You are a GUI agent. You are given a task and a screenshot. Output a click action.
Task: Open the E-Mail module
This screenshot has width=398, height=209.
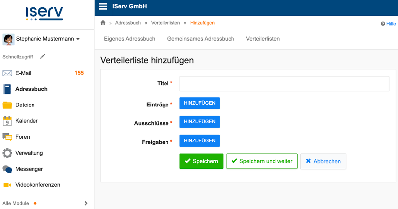coord(23,73)
